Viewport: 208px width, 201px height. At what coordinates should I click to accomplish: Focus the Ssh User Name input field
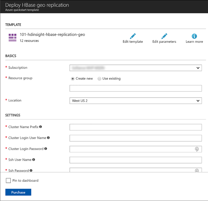point(136,160)
